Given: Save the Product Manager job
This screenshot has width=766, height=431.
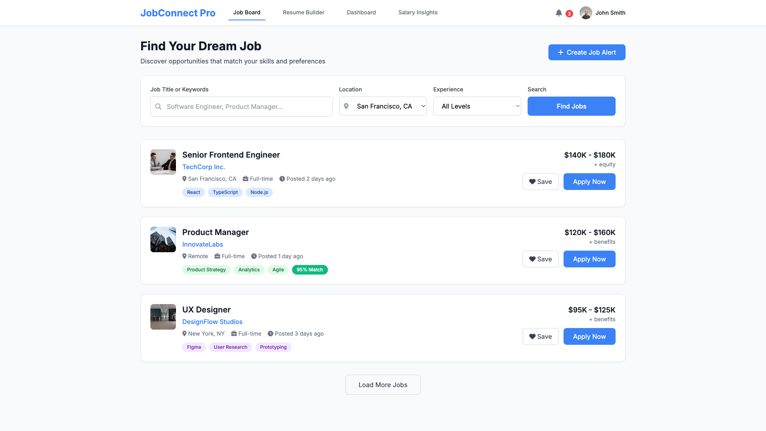Looking at the screenshot, I should click(x=540, y=259).
